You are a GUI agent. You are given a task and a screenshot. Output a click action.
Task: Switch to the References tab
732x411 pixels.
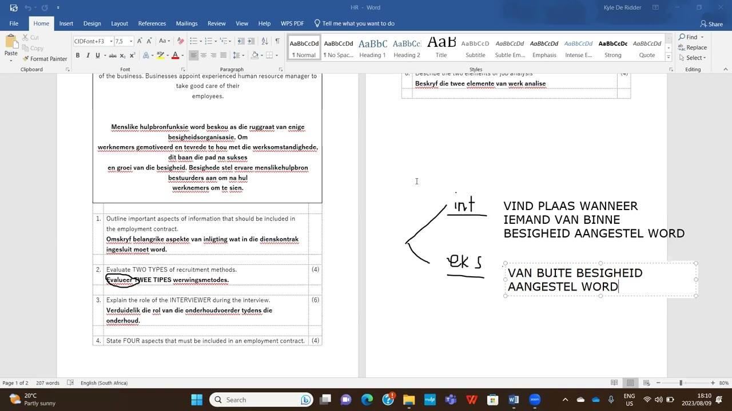click(152, 23)
